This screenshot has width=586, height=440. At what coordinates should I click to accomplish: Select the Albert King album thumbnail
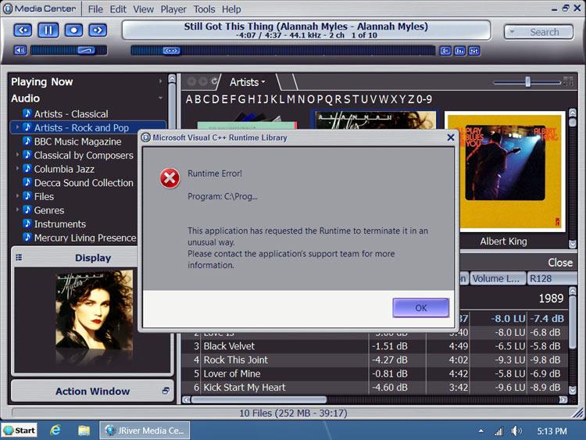503,172
